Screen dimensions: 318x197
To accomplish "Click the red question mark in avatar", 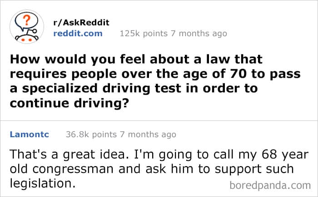I will (27, 20).
